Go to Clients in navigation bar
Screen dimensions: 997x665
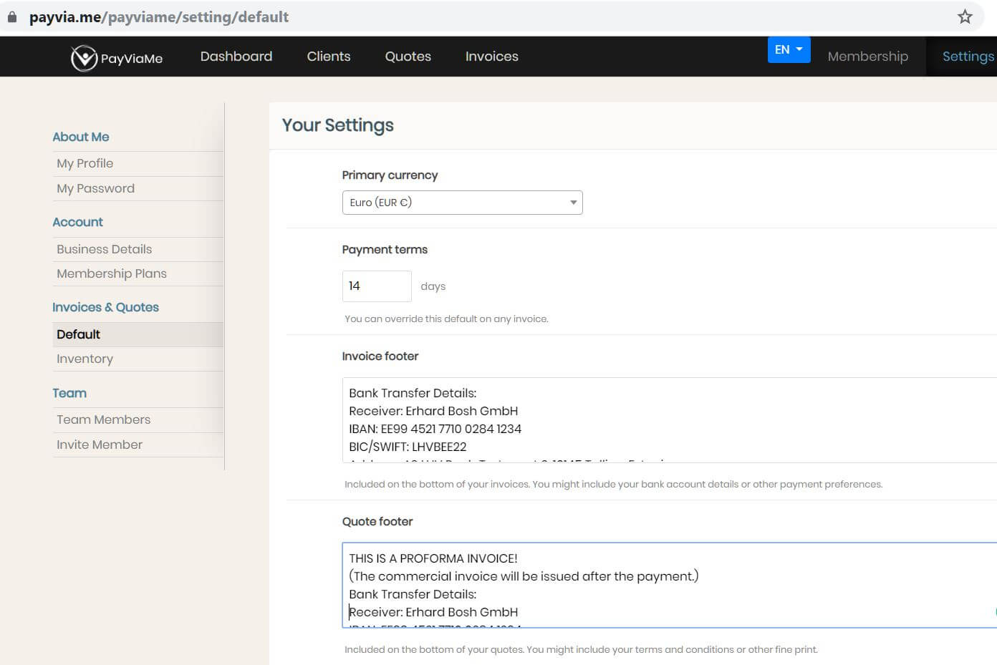click(x=329, y=57)
